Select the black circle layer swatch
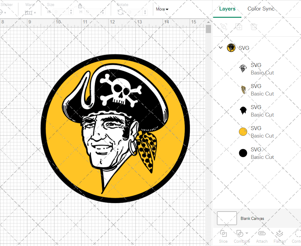Screen dimensions: 301x246 (243, 153)
